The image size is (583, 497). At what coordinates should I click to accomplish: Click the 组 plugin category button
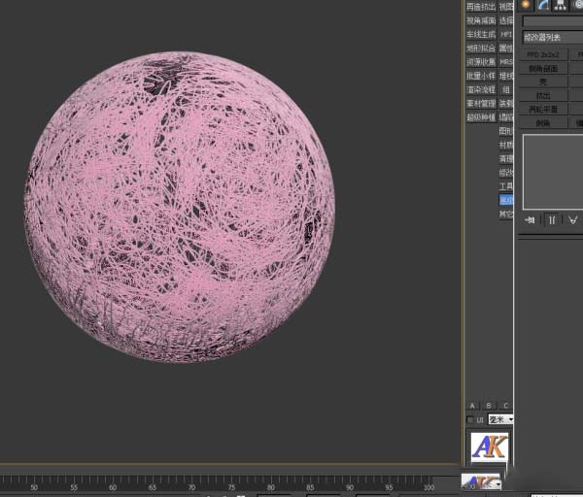tap(505, 89)
